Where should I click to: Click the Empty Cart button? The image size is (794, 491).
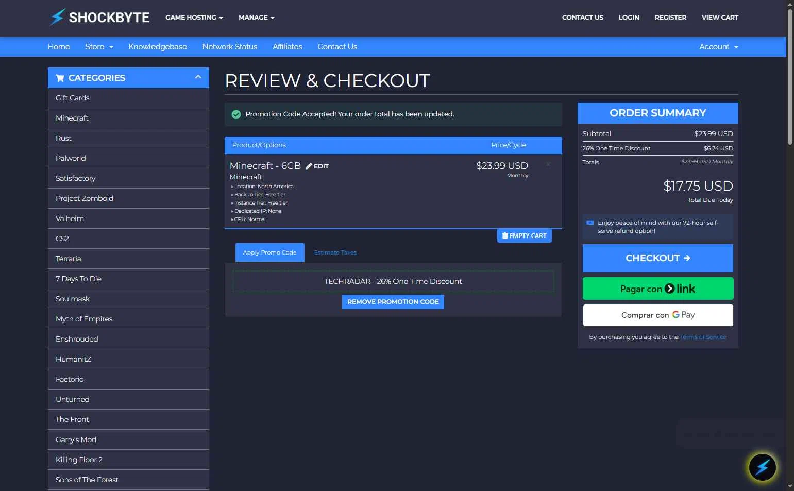pos(524,235)
